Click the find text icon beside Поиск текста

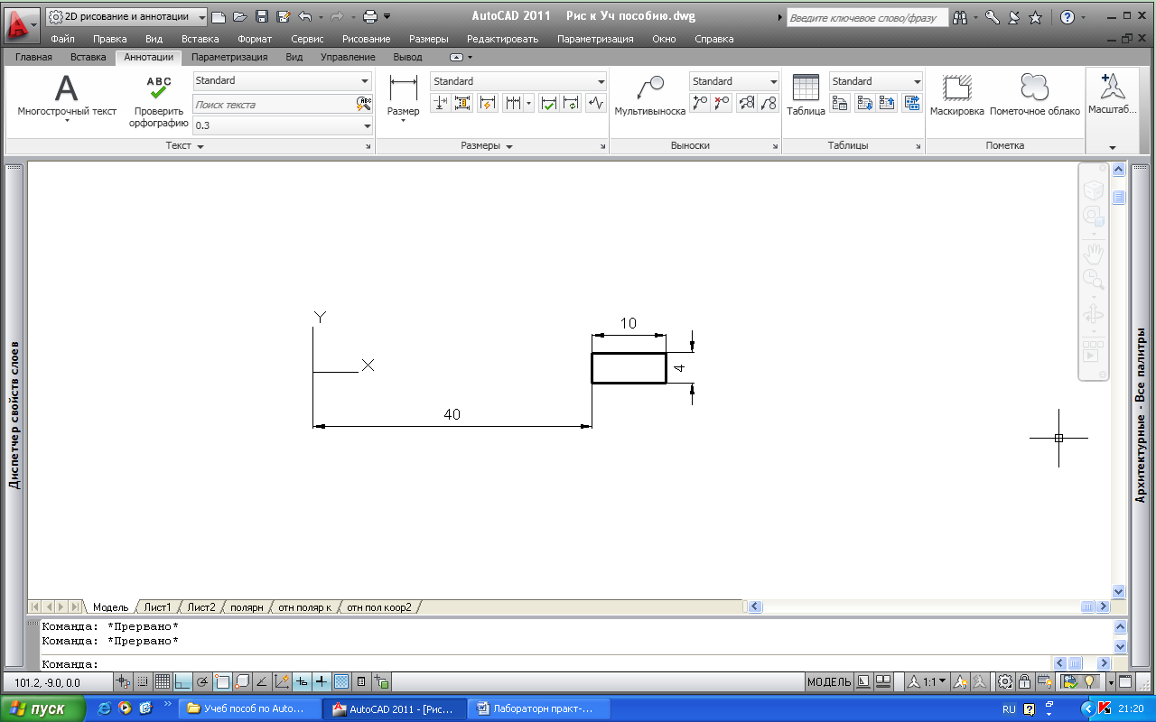pyautogui.click(x=364, y=104)
